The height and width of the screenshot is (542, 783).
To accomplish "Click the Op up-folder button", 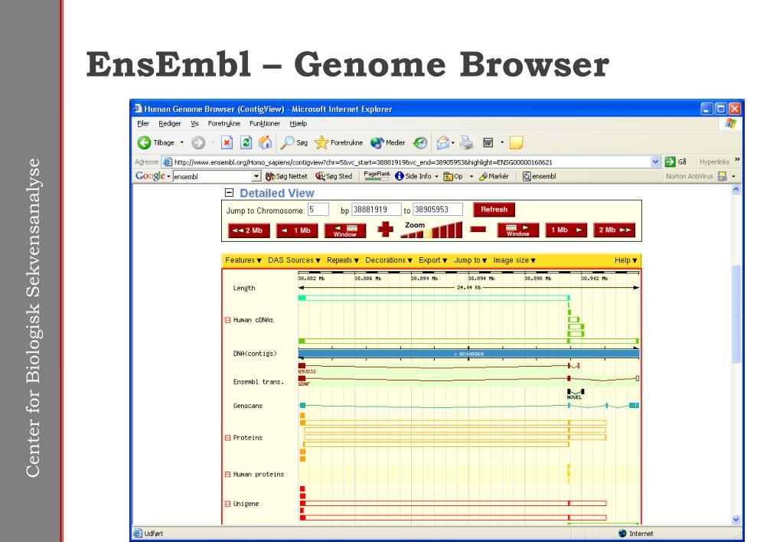I will pos(453,176).
